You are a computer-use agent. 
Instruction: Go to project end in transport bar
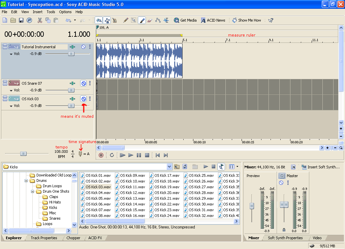(x=166, y=155)
